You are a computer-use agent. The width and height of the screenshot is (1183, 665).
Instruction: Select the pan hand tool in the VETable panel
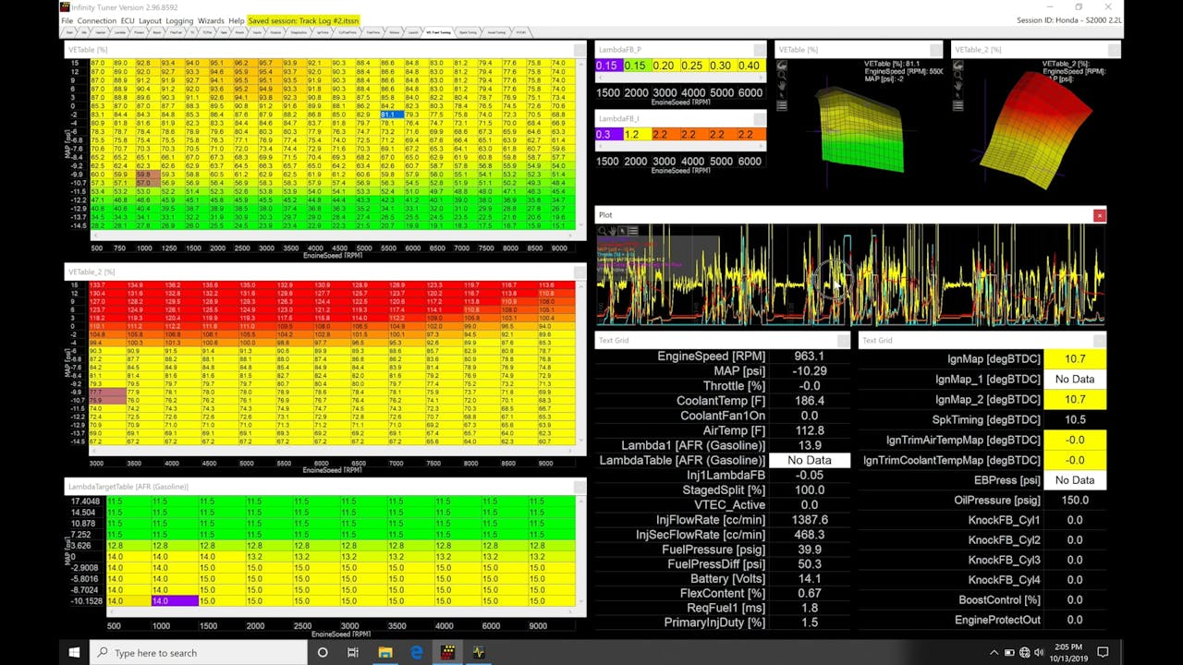(x=783, y=85)
